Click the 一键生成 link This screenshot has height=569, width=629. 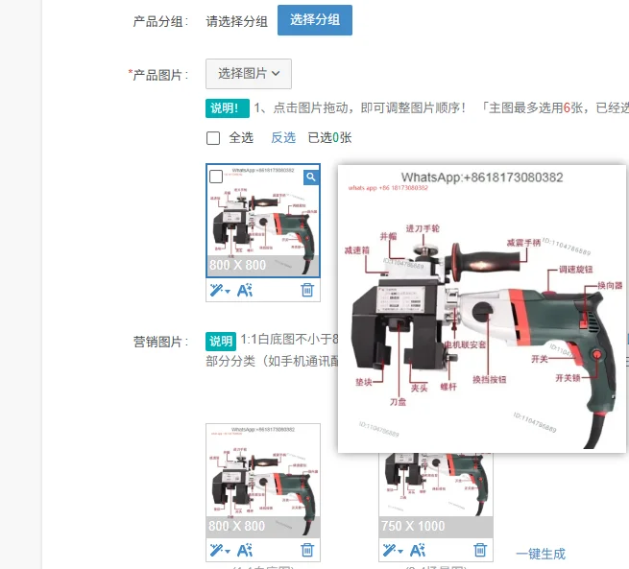tap(541, 554)
